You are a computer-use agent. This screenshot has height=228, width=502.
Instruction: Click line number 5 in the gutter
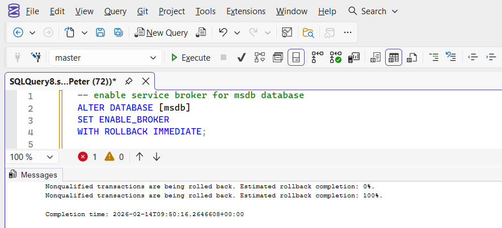point(31,145)
